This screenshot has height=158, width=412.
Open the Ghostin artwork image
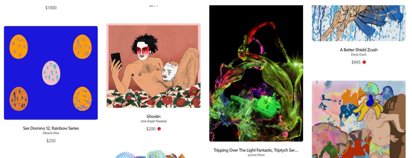(154, 66)
